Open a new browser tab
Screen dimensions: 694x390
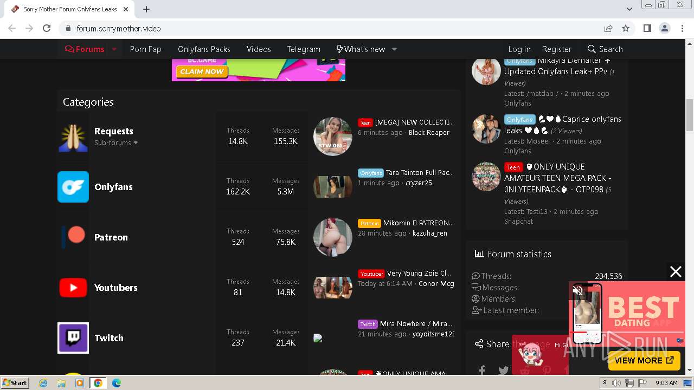146,9
